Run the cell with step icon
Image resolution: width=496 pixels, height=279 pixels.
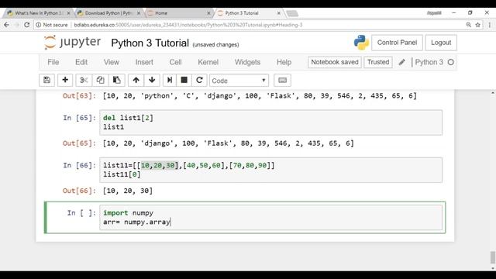tap(170, 80)
